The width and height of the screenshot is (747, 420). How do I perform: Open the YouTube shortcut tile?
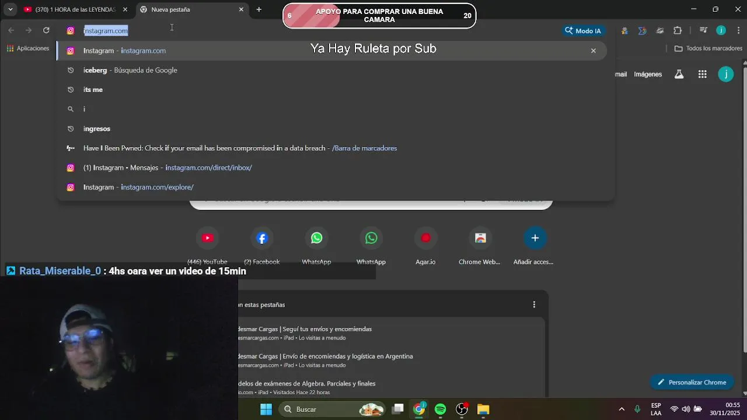pyautogui.click(x=207, y=244)
